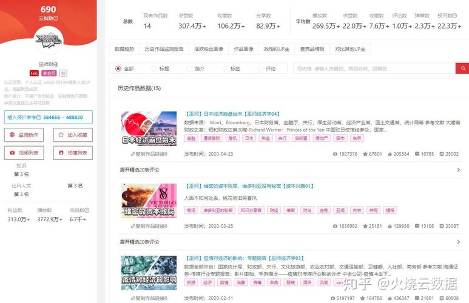Open the 疫情对经济的影响 video thumbnail
Screen dimensions: 469x303
[x=149, y=273]
